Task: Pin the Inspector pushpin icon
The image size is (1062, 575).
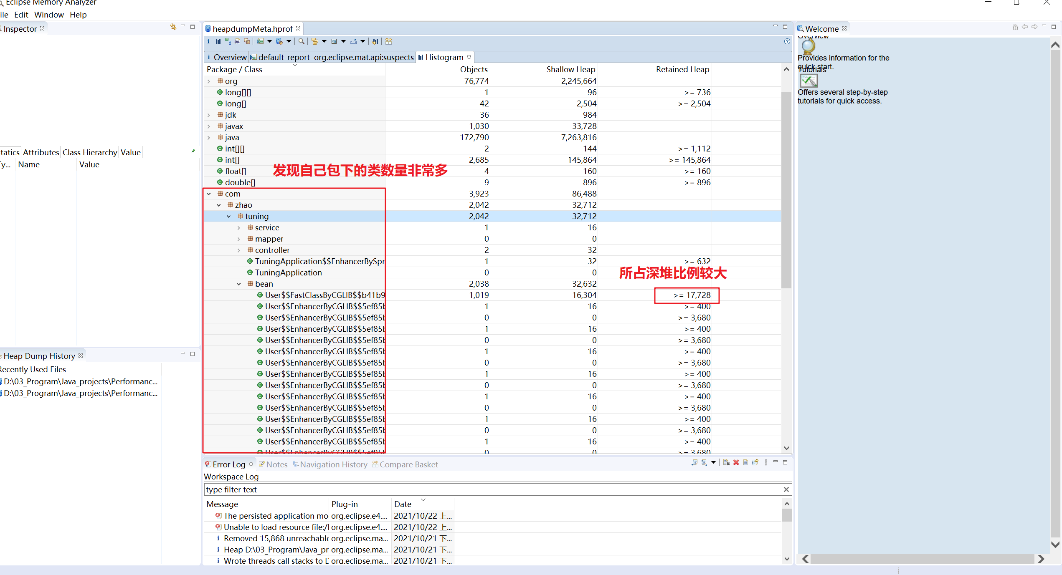Action: [x=193, y=151]
